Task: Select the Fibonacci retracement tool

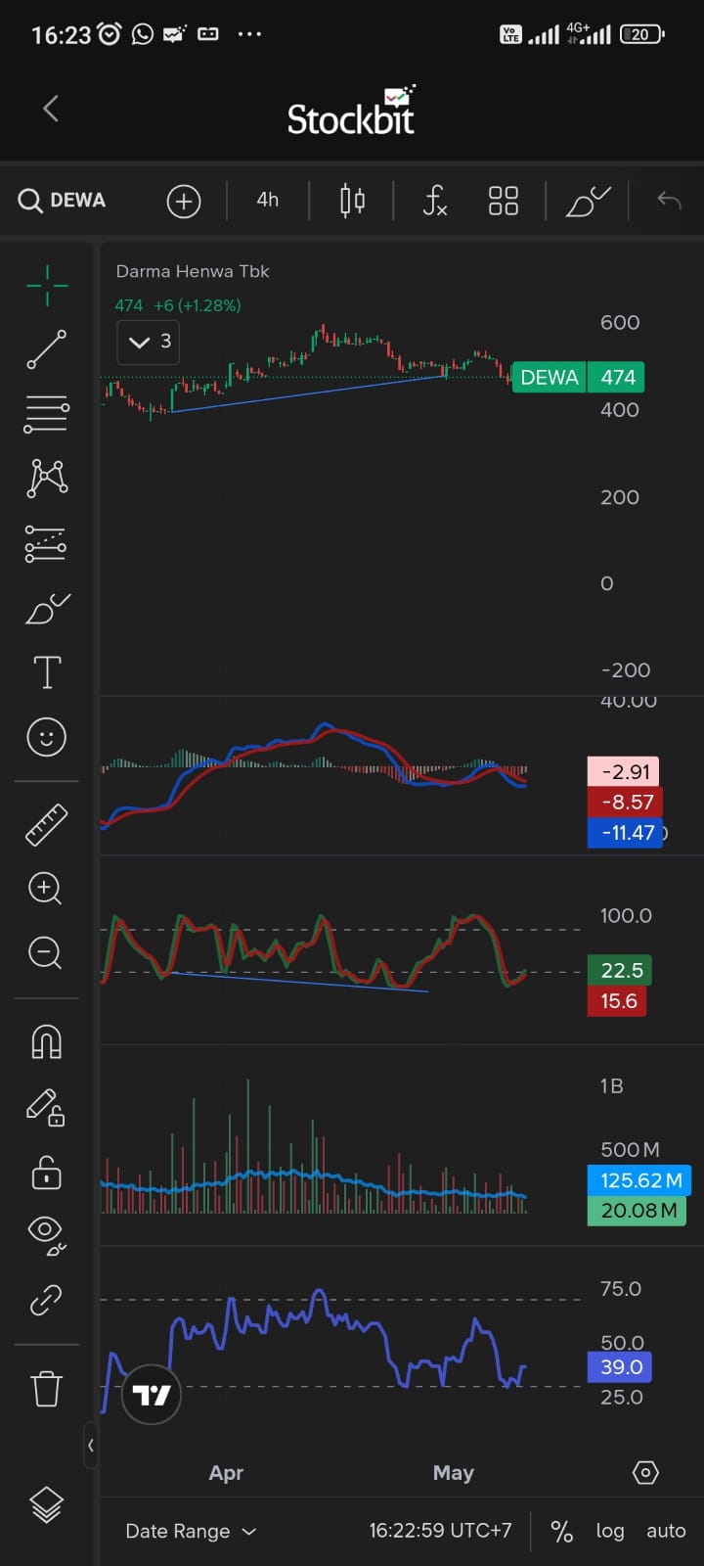Action: tap(47, 414)
